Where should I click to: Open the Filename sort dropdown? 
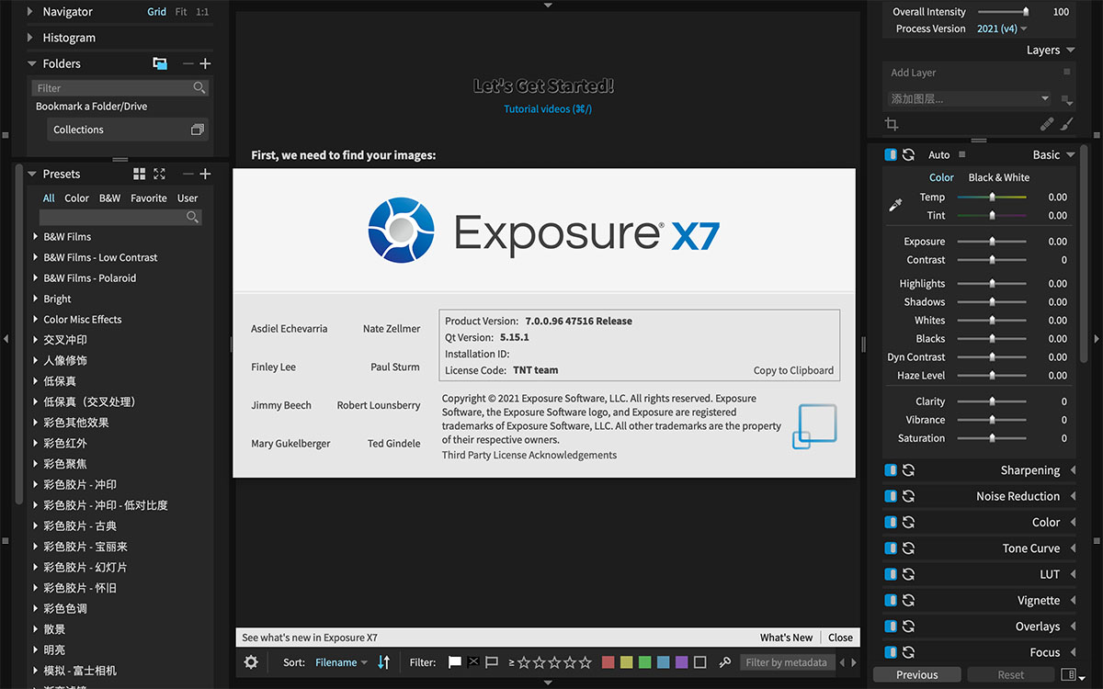pyautogui.click(x=341, y=662)
